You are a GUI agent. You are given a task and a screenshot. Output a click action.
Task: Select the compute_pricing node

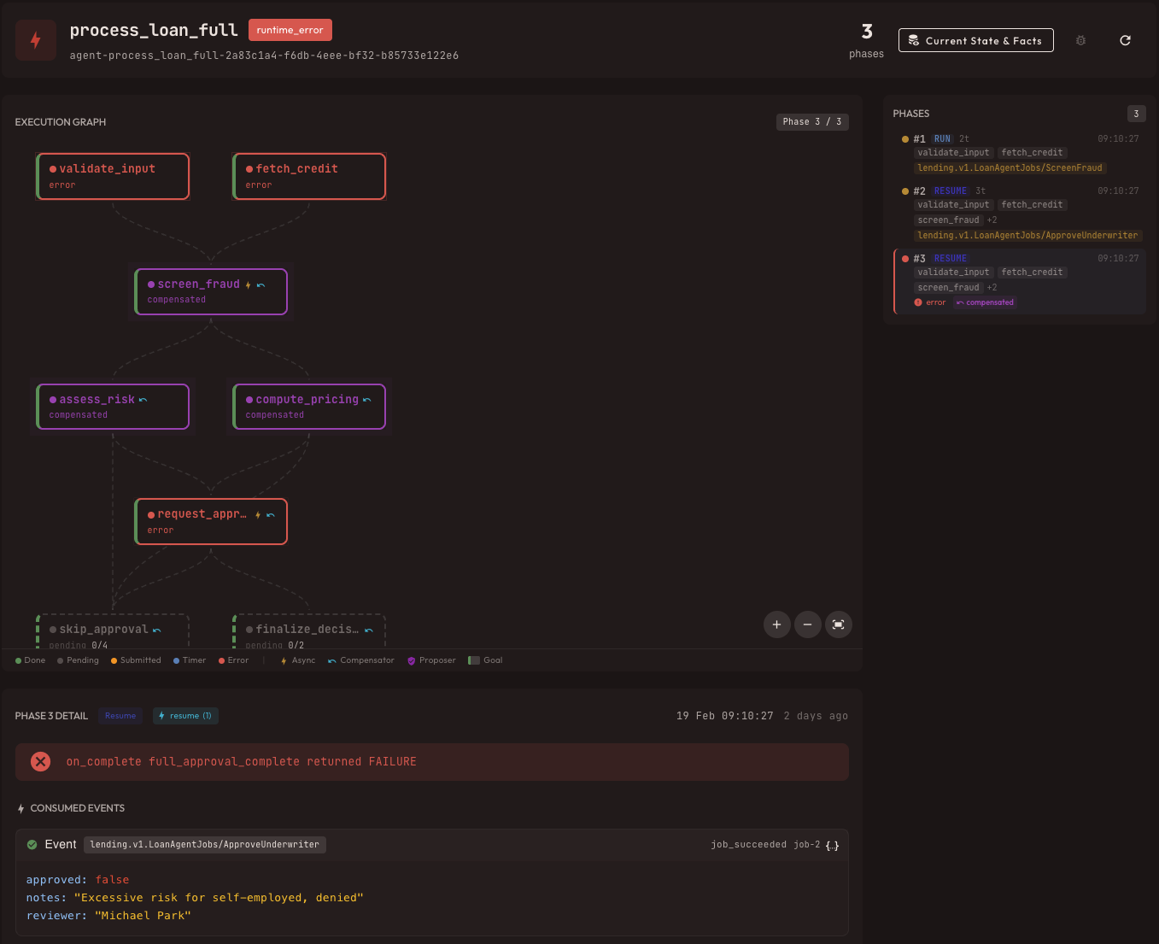pyautogui.click(x=309, y=407)
